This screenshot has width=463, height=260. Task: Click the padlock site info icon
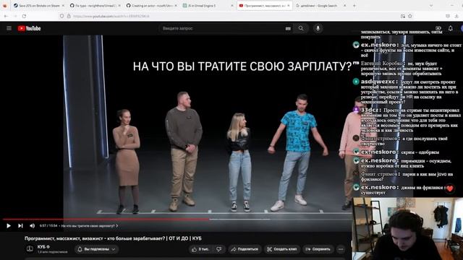[69, 16]
